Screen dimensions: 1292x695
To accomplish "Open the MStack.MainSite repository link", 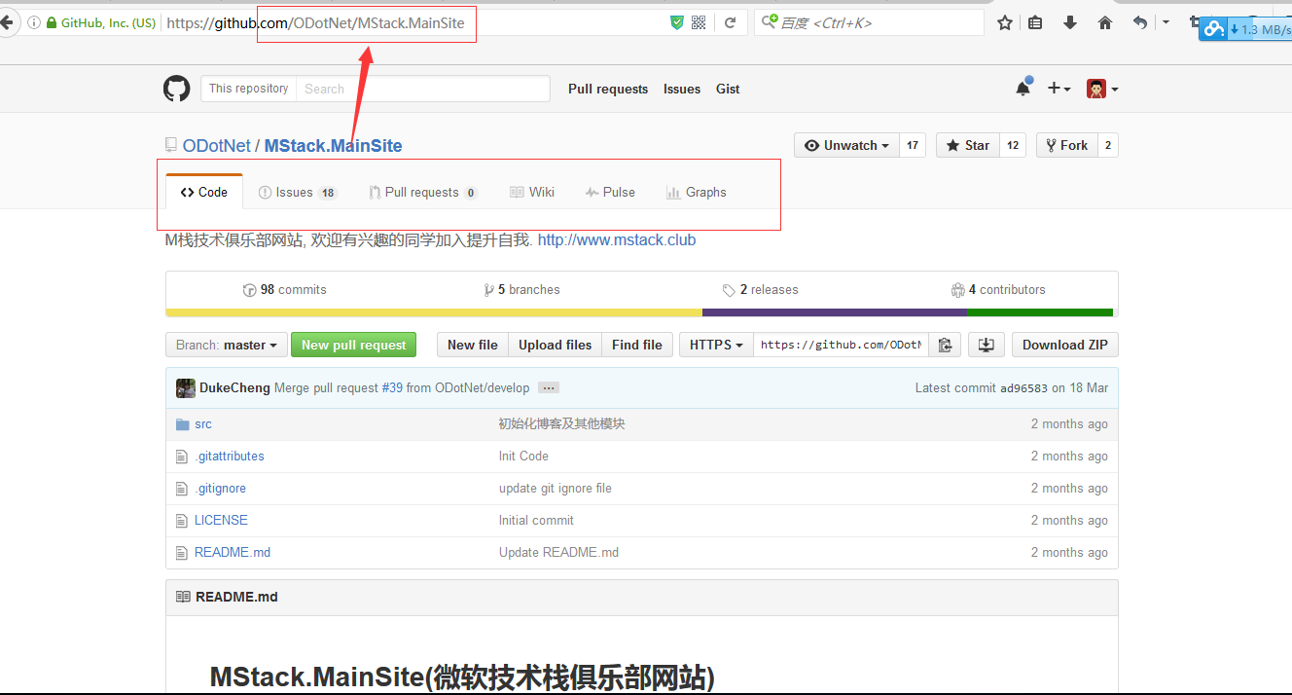I will tap(333, 146).
